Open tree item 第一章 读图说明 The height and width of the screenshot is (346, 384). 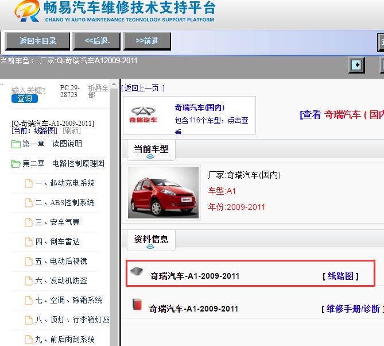[x=52, y=144]
